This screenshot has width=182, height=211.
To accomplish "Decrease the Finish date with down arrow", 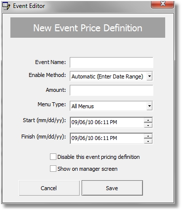I will 148,141.
